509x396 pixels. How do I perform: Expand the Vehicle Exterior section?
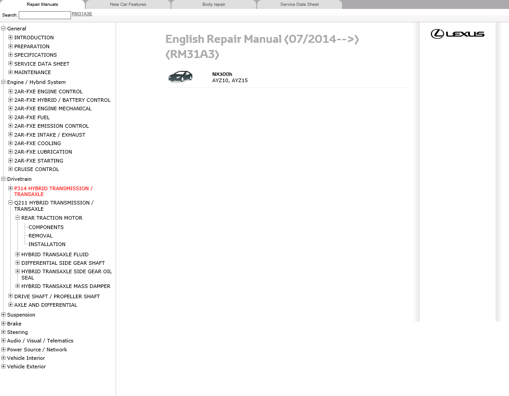pos(4,366)
